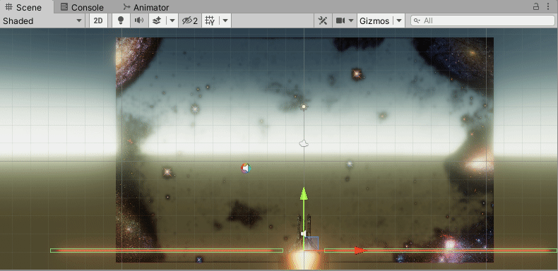Open the scene camera settings icon

pos(340,21)
